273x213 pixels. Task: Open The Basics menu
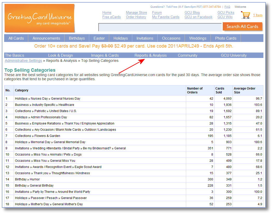[x=15, y=55]
